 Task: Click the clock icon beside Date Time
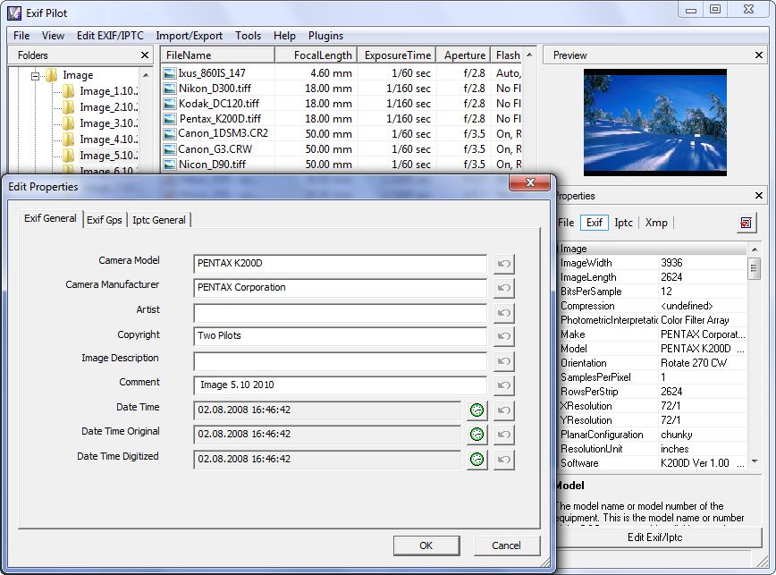click(x=477, y=410)
